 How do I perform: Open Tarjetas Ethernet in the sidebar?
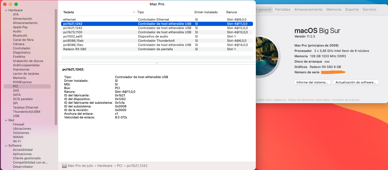pyautogui.click(x=25, y=107)
